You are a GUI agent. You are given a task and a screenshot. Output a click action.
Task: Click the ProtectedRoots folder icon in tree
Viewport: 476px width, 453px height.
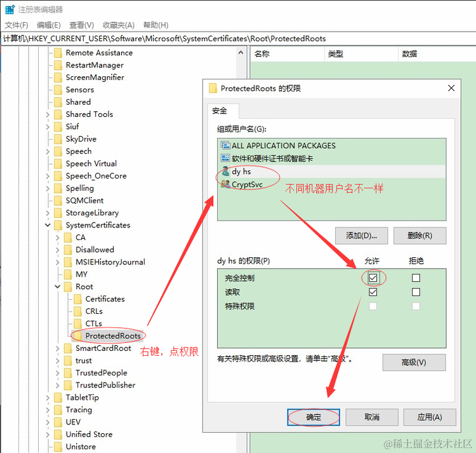[78, 335]
